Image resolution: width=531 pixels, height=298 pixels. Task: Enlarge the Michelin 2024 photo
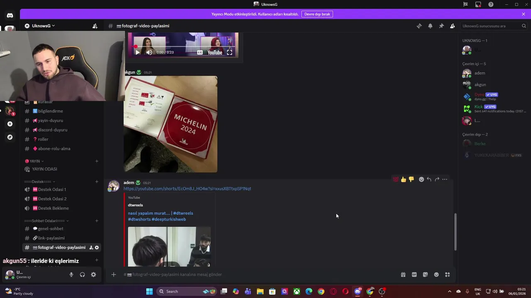point(171,124)
